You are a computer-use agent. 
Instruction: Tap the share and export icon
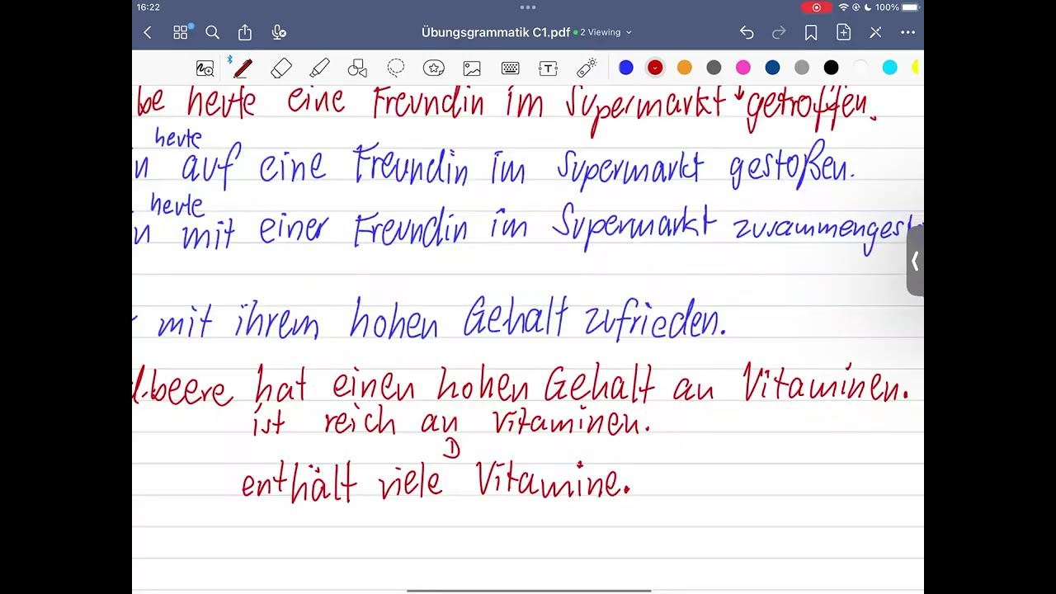(x=245, y=32)
